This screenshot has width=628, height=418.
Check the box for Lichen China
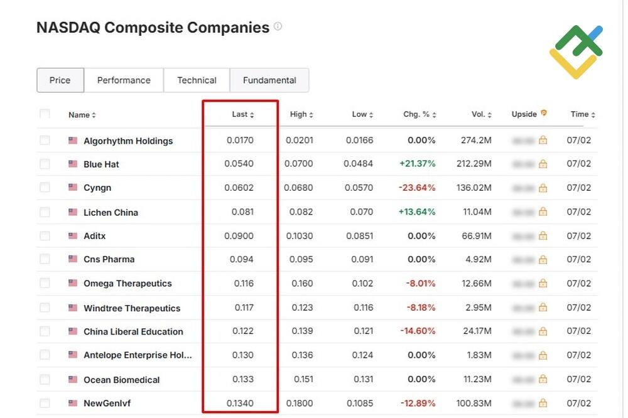click(x=45, y=212)
